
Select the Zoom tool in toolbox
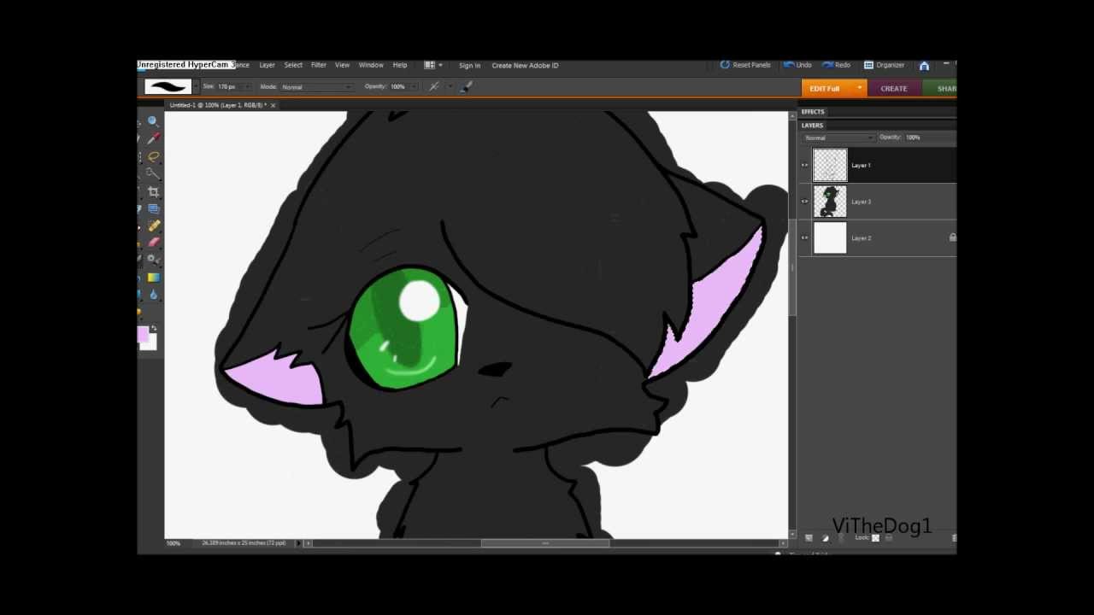pos(153,121)
